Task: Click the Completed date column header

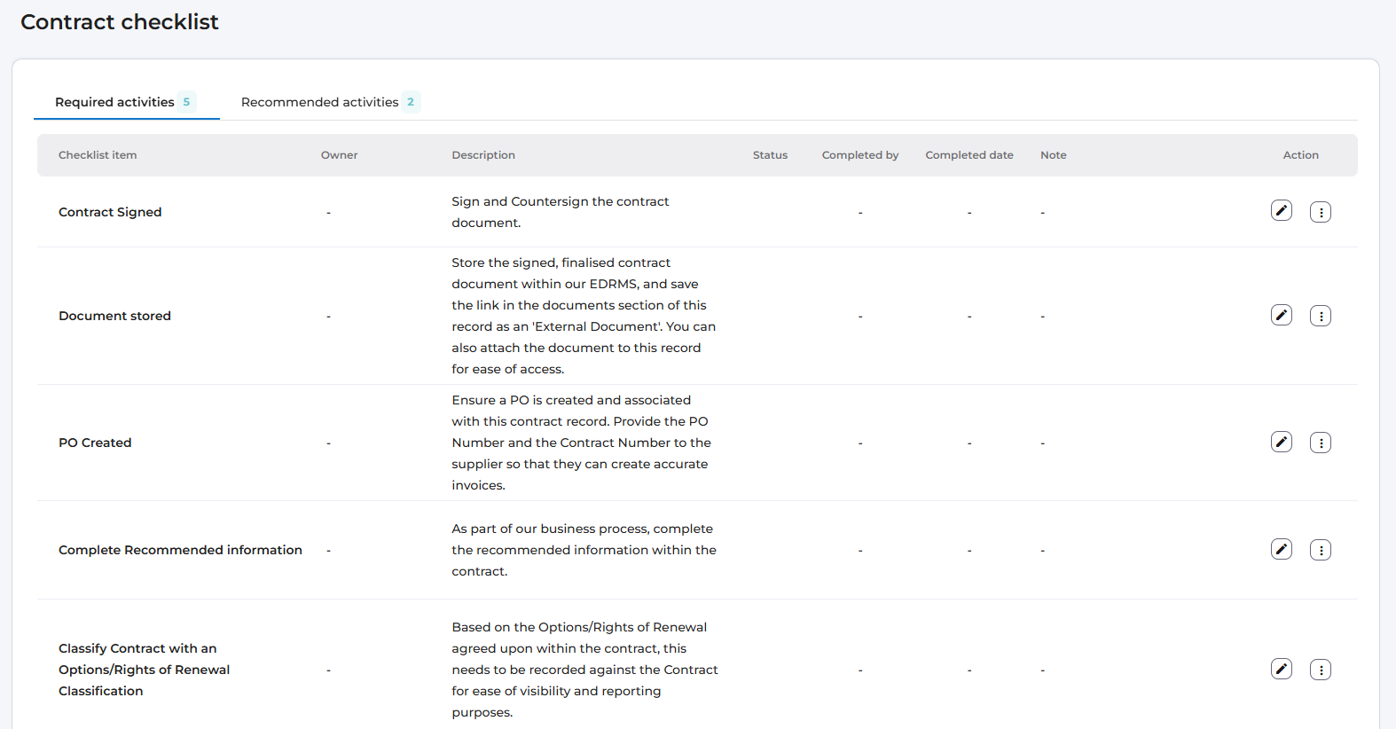Action: point(969,155)
